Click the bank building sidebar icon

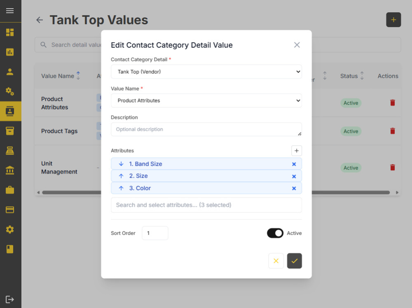pos(10,170)
